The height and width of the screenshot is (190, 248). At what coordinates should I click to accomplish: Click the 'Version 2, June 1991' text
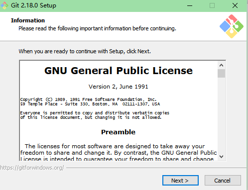(x=119, y=87)
